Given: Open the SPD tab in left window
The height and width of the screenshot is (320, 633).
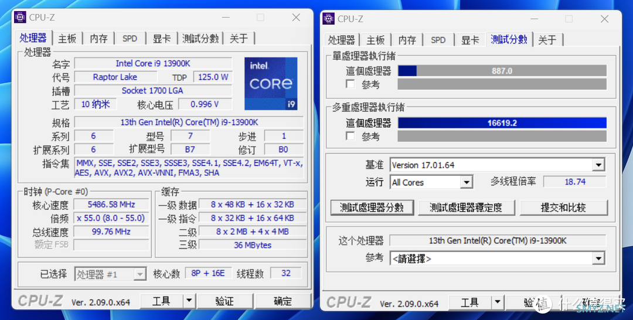Looking at the screenshot, I should pyautogui.click(x=130, y=39).
